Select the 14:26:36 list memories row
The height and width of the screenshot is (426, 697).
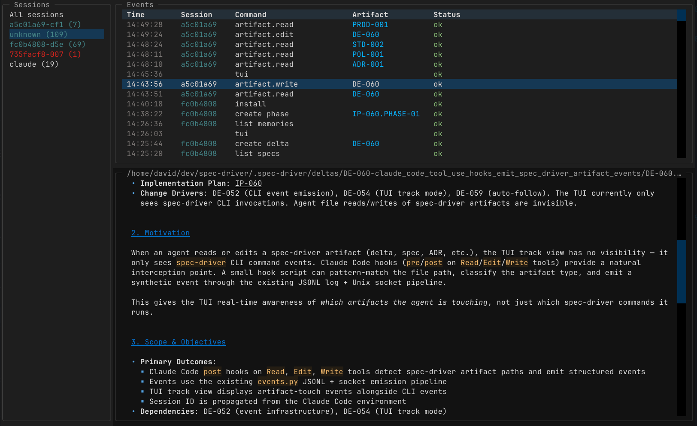400,124
